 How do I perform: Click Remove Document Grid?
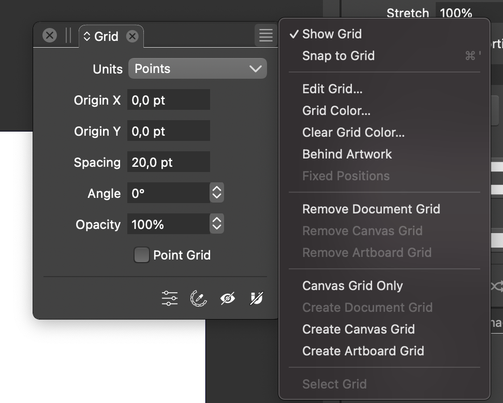(371, 209)
